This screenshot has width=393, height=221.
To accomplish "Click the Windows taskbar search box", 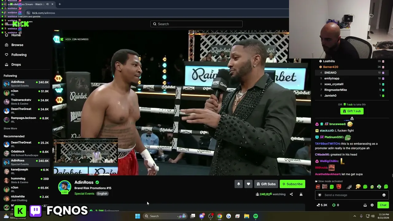I will pos(165,216).
